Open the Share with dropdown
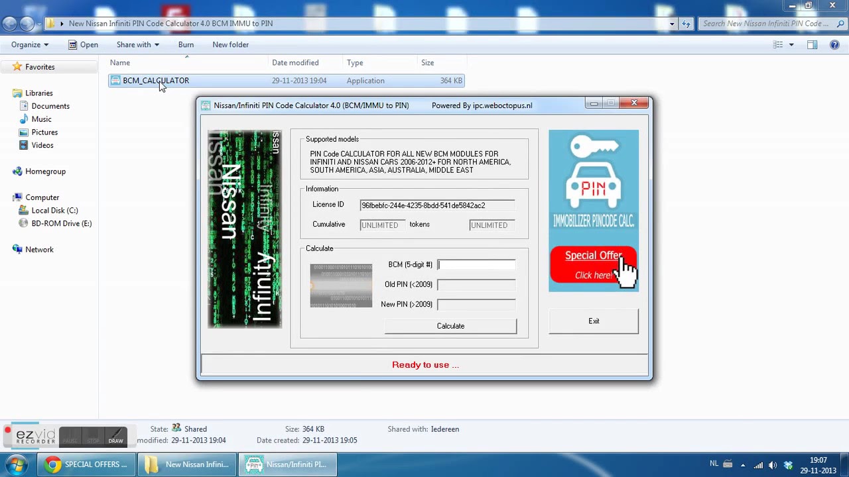 pyautogui.click(x=138, y=44)
